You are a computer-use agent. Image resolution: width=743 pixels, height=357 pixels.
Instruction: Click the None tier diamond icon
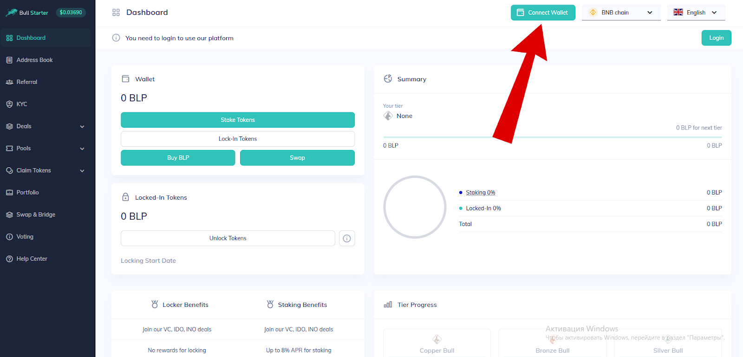click(388, 116)
